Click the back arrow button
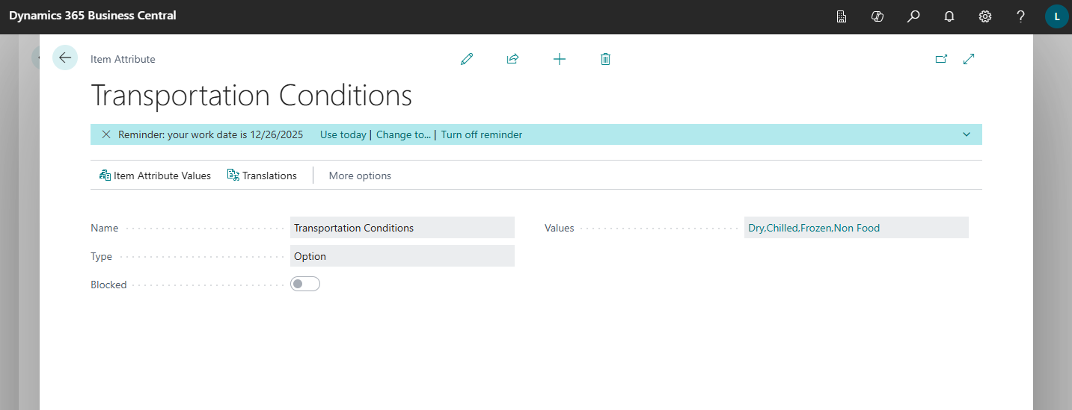This screenshot has width=1072, height=410. pyautogui.click(x=65, y=58)
